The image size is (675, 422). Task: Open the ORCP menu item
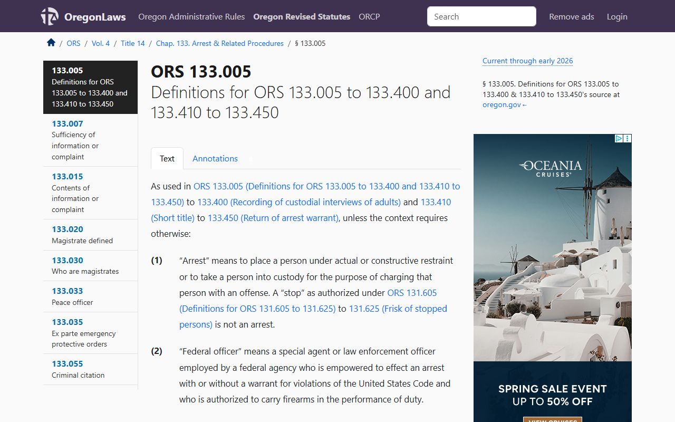coord(369,16)
